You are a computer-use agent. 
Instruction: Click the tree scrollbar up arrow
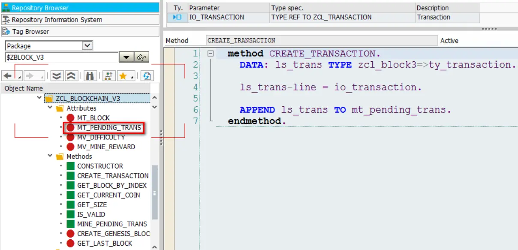coord(155,98)
